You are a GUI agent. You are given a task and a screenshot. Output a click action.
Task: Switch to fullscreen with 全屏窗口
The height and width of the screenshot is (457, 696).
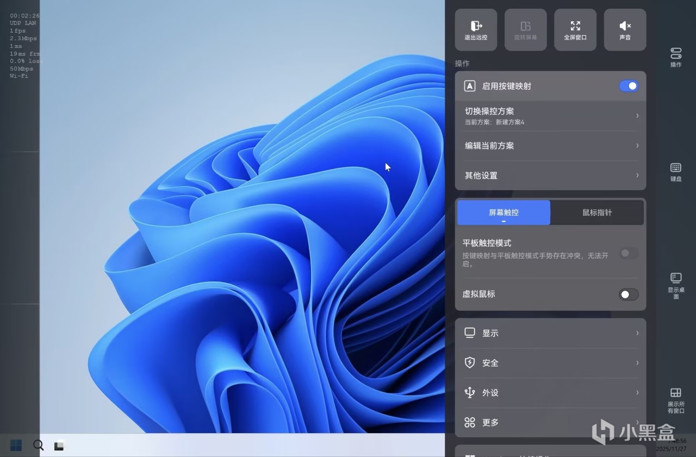(575, 30)
